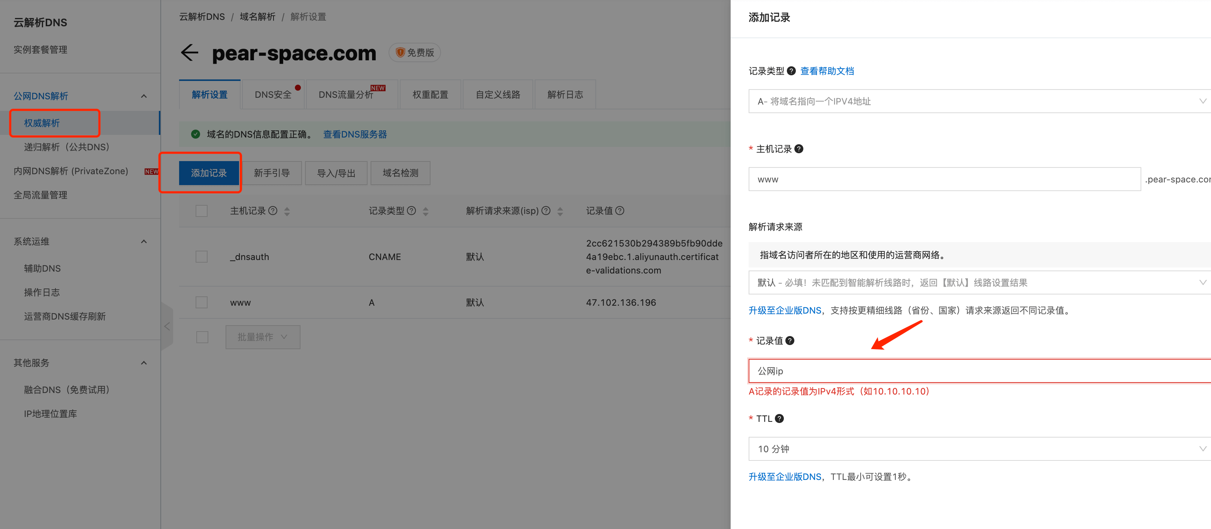This screenshot has width=1211, height=529.
Task: Open the 解析请求来源 默认 line dropdown
Action: click(x=980, y=282)
